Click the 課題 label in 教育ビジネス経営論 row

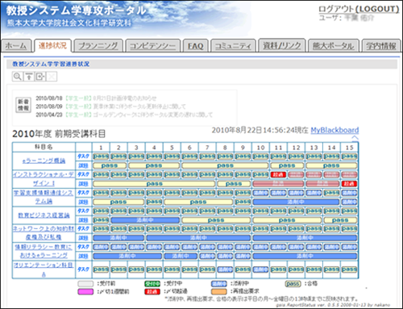83,220
